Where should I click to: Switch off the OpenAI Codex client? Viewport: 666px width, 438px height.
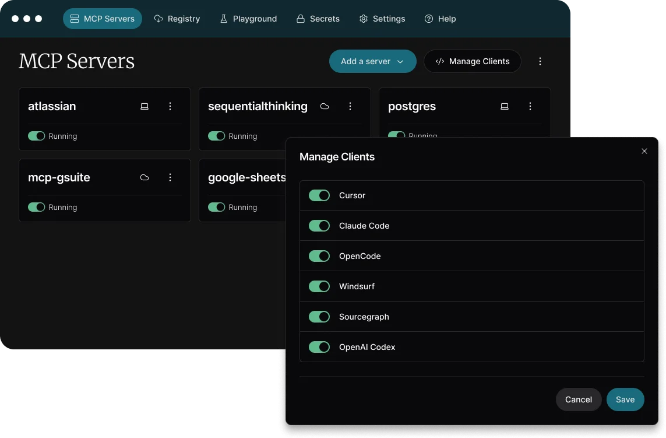tap(319, 347)
